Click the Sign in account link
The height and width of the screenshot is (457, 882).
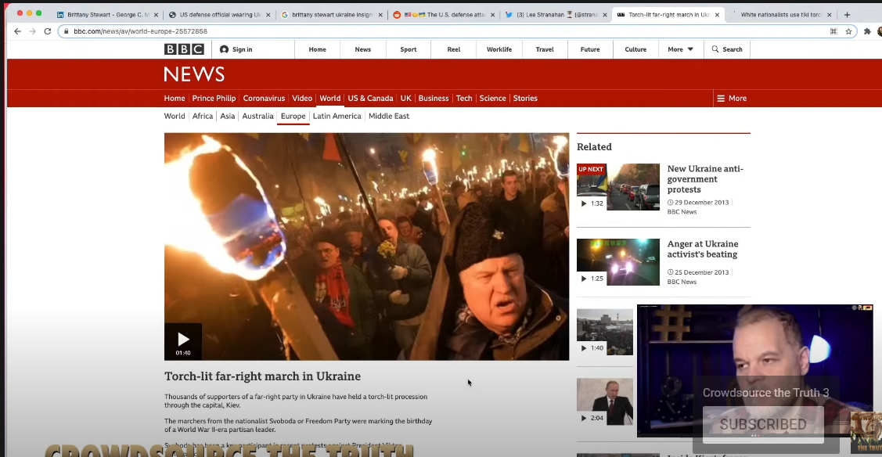[236, 49]
